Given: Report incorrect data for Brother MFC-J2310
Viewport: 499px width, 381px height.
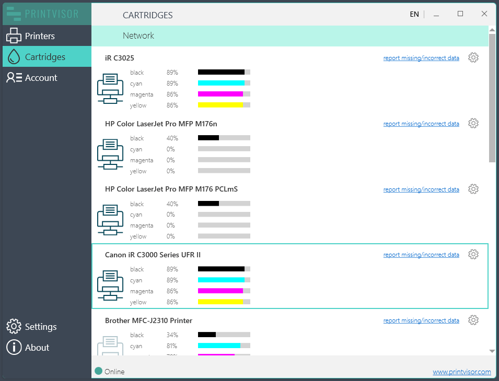Looking at the screenshot, I should tap(421, 320).
